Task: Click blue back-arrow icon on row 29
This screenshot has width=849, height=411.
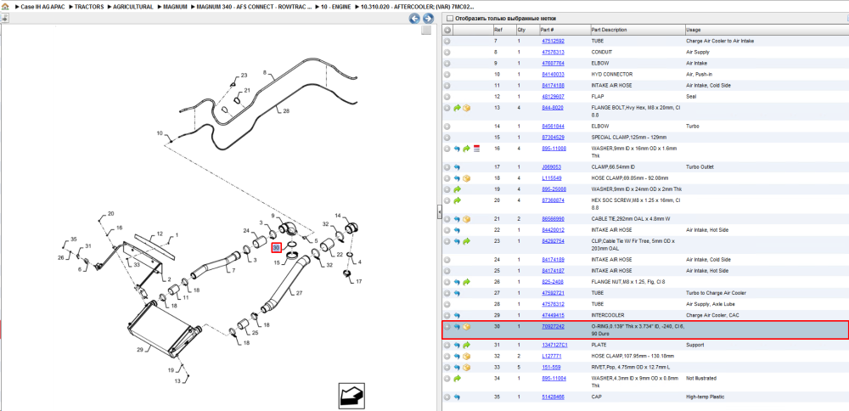Action: tap(457, 315)
